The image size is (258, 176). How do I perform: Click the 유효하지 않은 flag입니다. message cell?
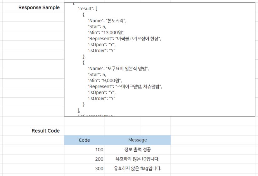click(137, 169)
